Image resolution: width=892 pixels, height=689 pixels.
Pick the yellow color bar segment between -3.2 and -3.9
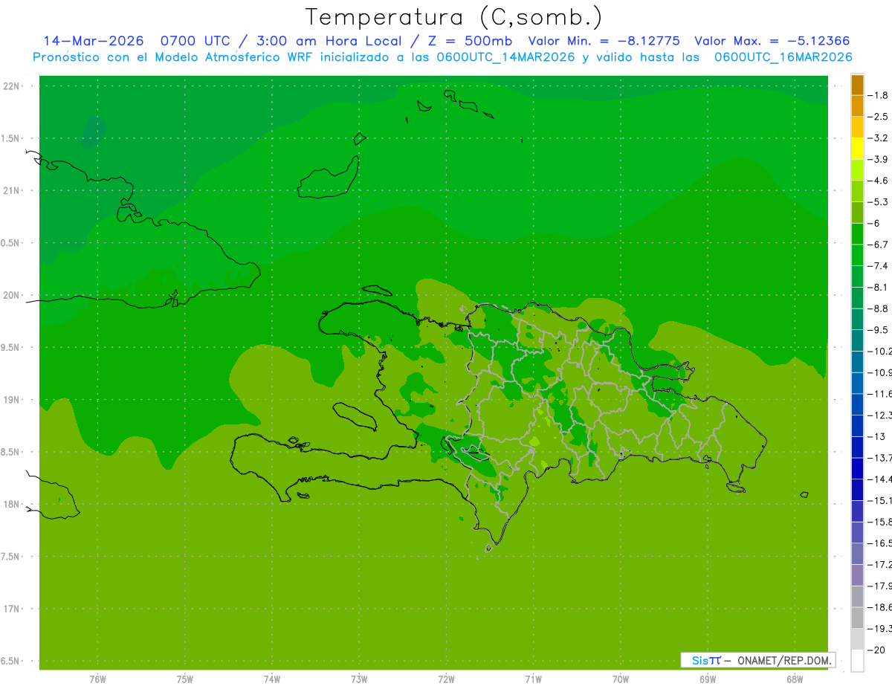(x=857, y=149)
